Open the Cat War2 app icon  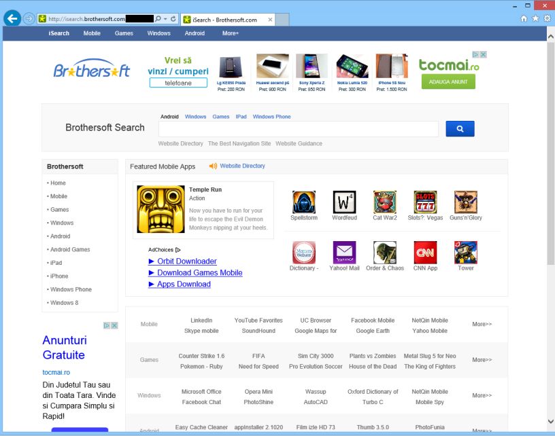point(385,202)
